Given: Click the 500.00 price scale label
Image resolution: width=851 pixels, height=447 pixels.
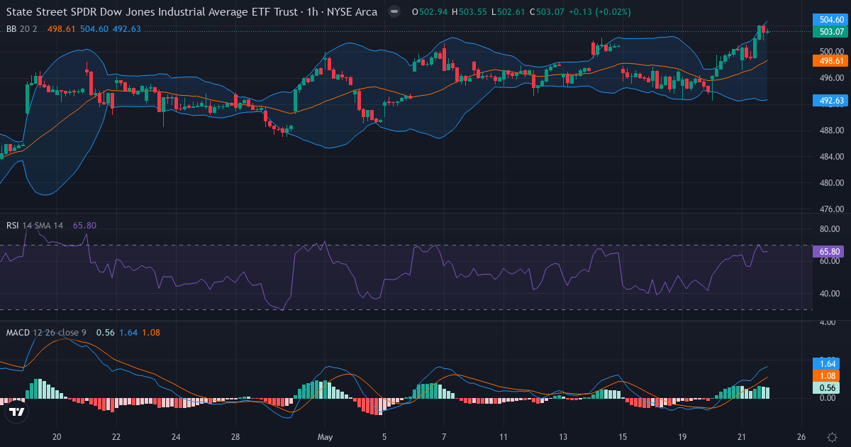Looking at the screenshot, I should [830, 52].
